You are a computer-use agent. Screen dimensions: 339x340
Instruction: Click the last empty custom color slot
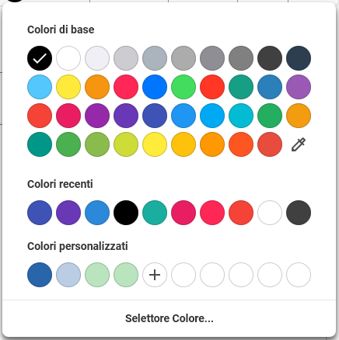[299, 275]
